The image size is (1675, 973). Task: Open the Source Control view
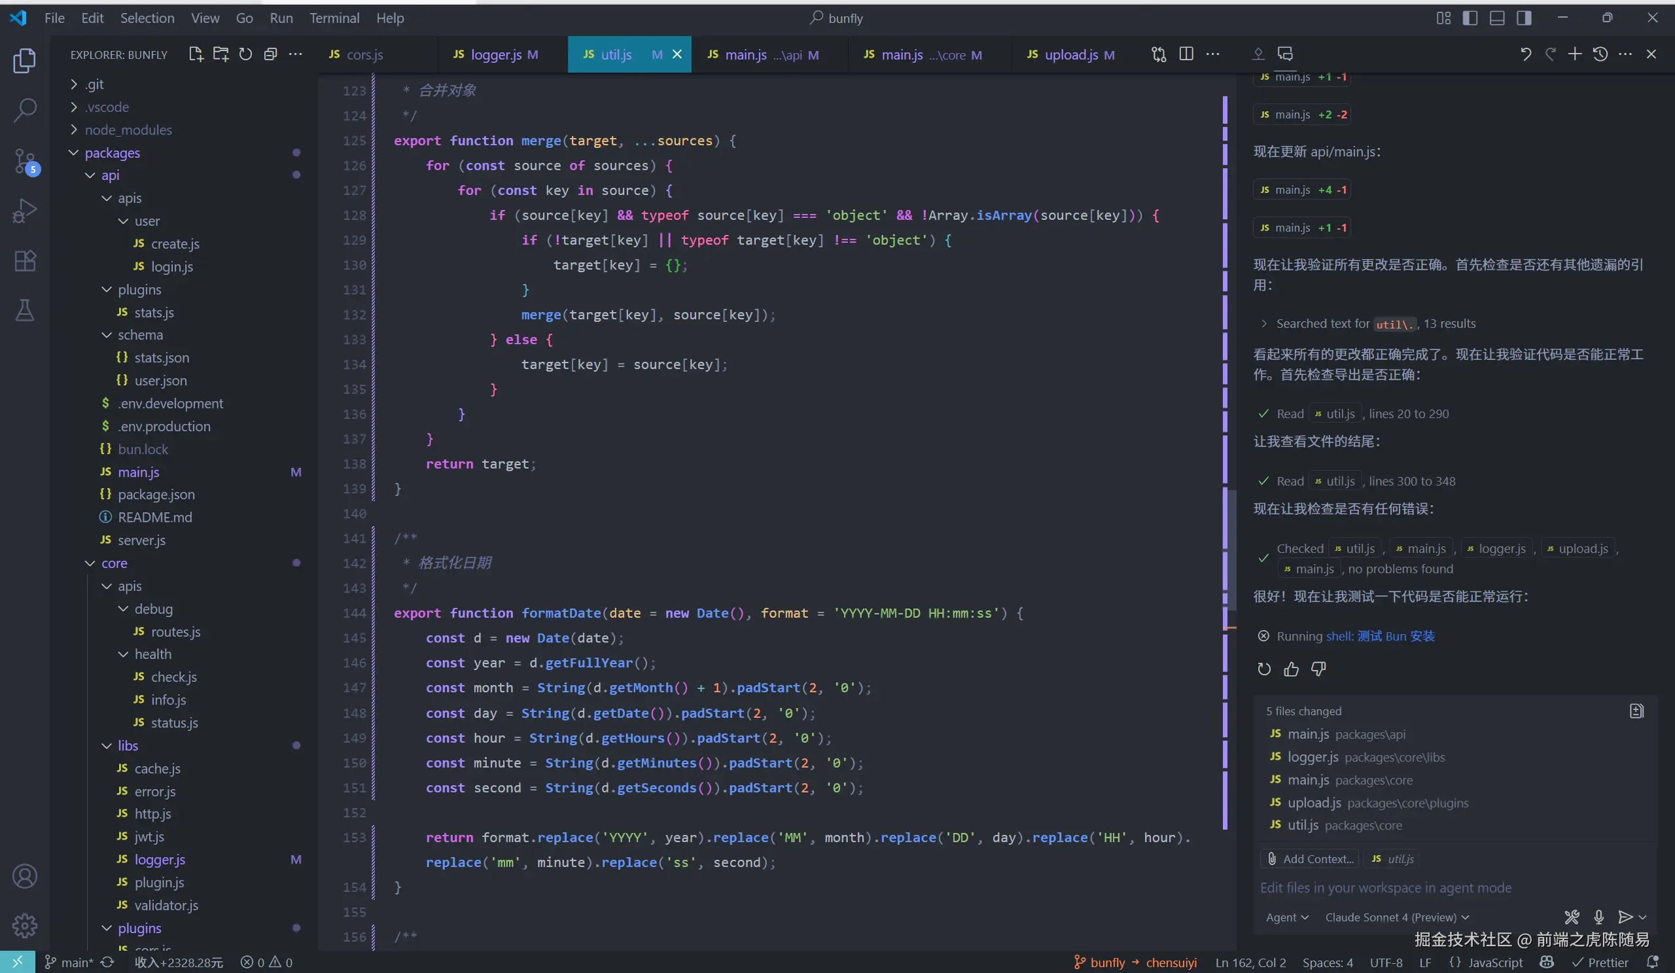coord(25,160)
